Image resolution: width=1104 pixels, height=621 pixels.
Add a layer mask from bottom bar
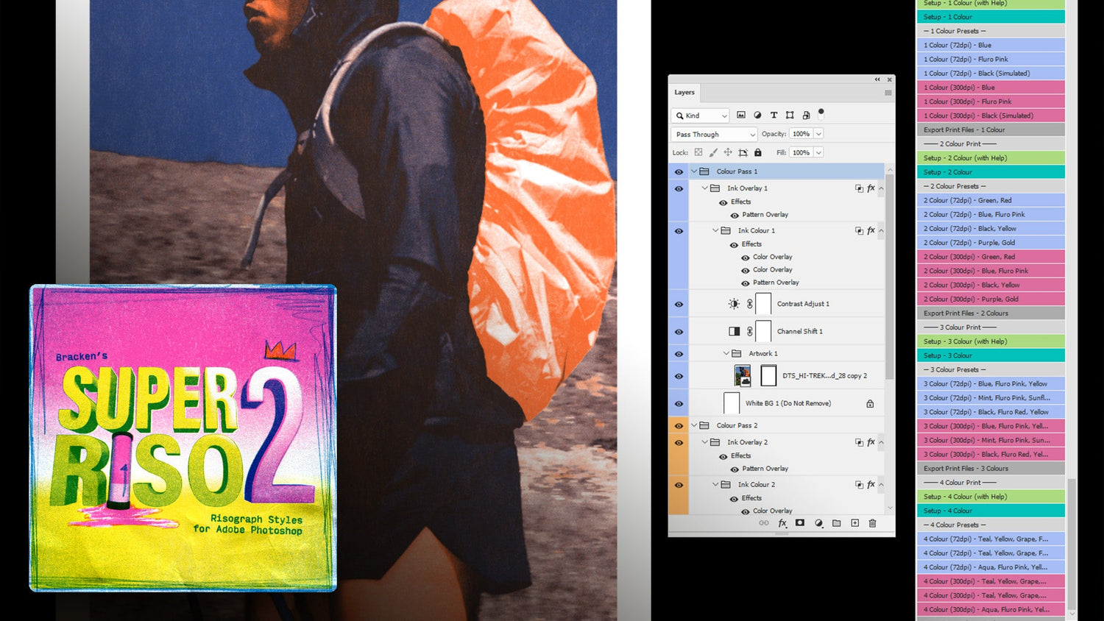coord(800,523)
